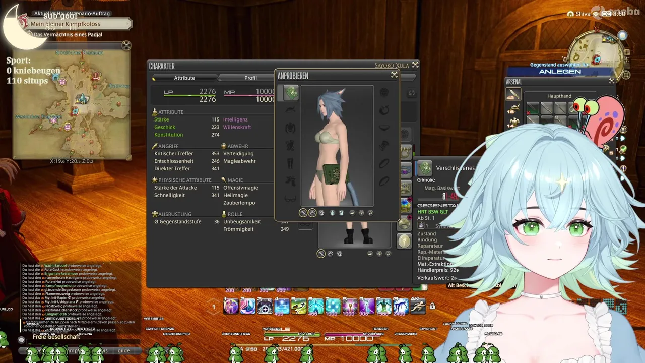The image size is (645, 363).
Task: Open minimap settings gear
Action: [x=627, y=75]
